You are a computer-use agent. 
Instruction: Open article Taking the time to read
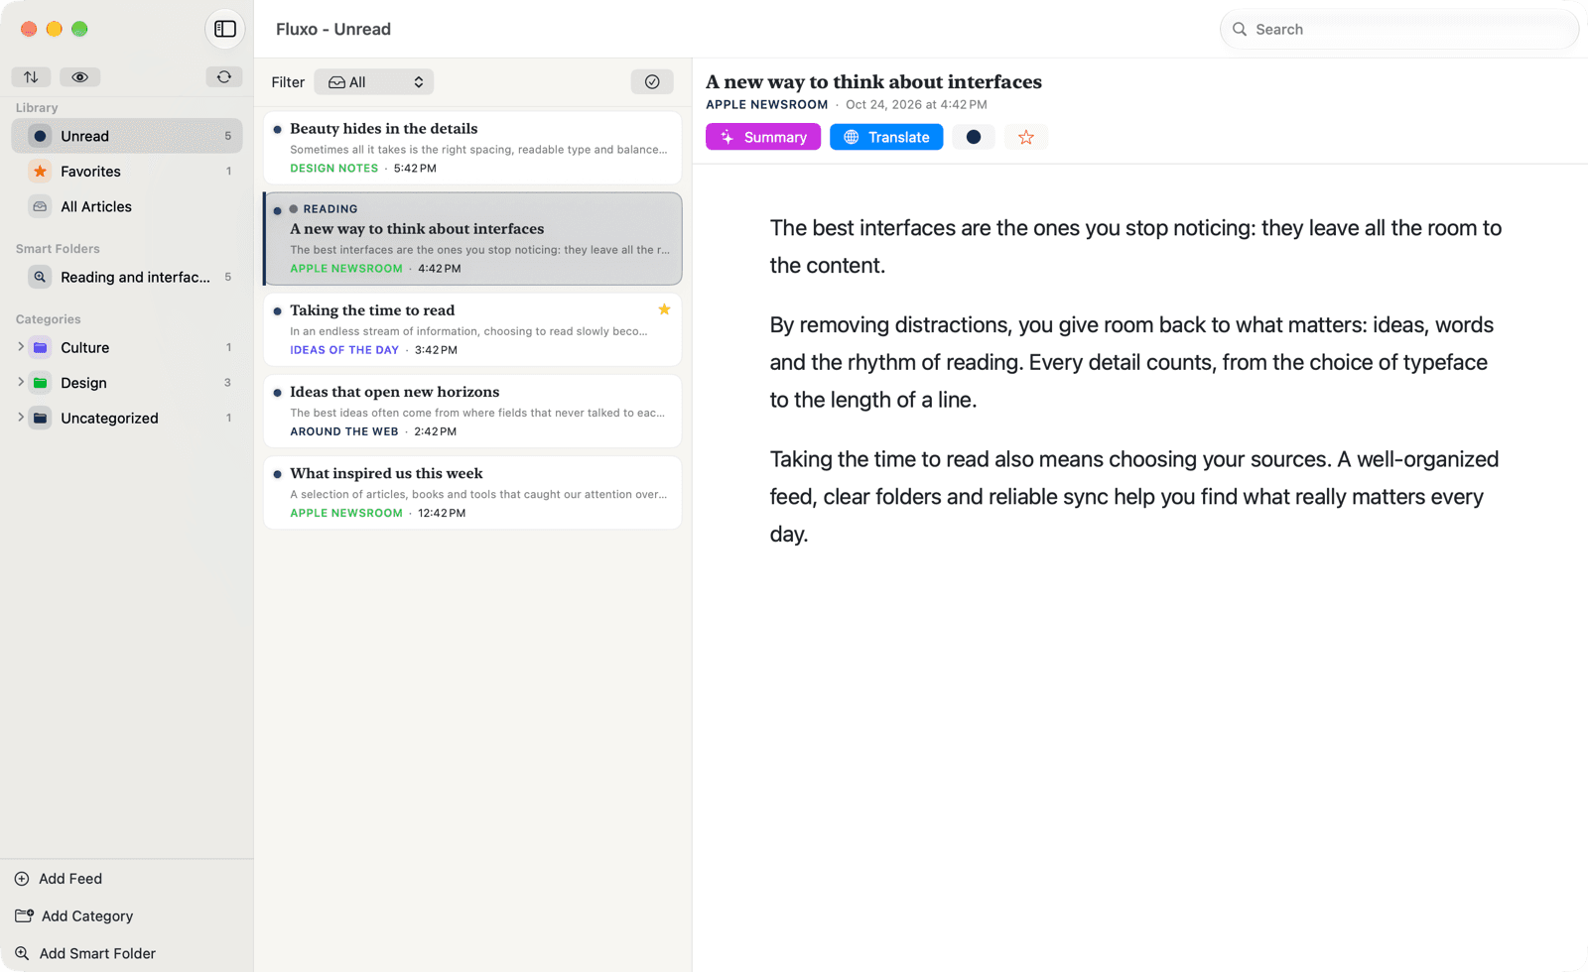[x=472, y=329]
